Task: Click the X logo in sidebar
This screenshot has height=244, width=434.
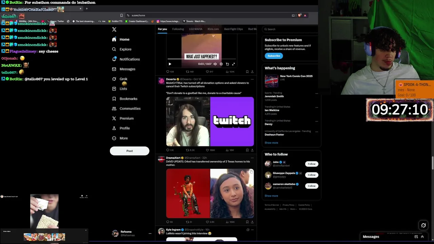Action: click(x=114, y=29)
